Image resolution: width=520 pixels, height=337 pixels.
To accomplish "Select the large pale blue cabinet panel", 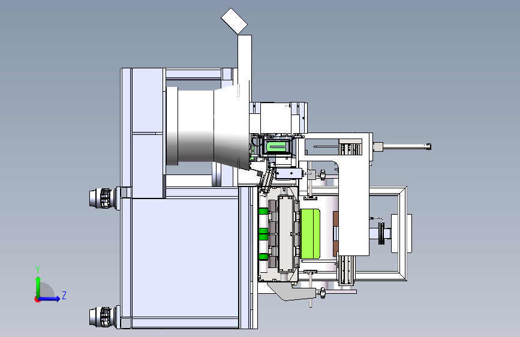I will (x=185, y=258).
